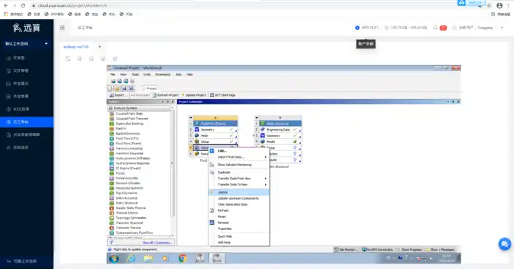
Task: Toggle the sidebar collapse hamburger icon
Action: [62, 28]
